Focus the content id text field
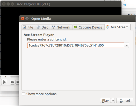 pyautogui.click(x=76, y=45)
